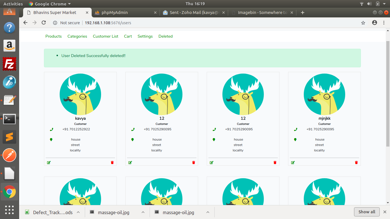Image resolution: width=390 pixels, height=219 pixels.
Task: Delete the mjnjkk customer card
Action: (356, 163)
